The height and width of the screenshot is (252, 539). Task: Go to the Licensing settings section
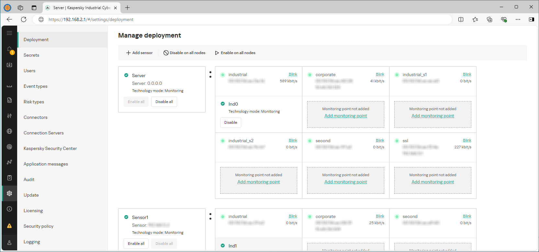[33, 211]
